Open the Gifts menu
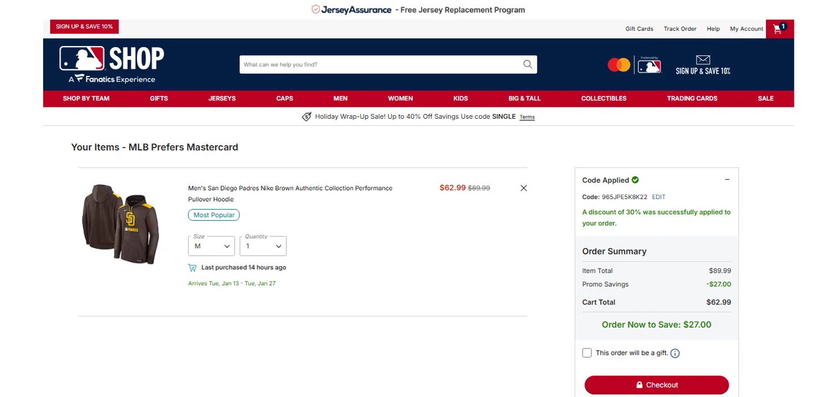 coord(159,99)
